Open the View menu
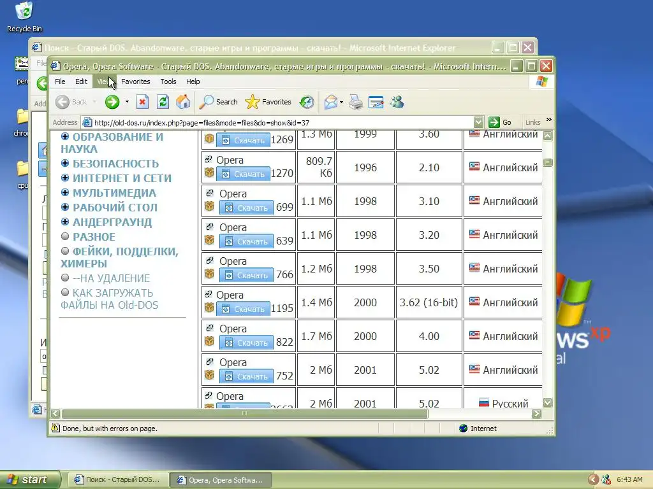 (104, 81)
